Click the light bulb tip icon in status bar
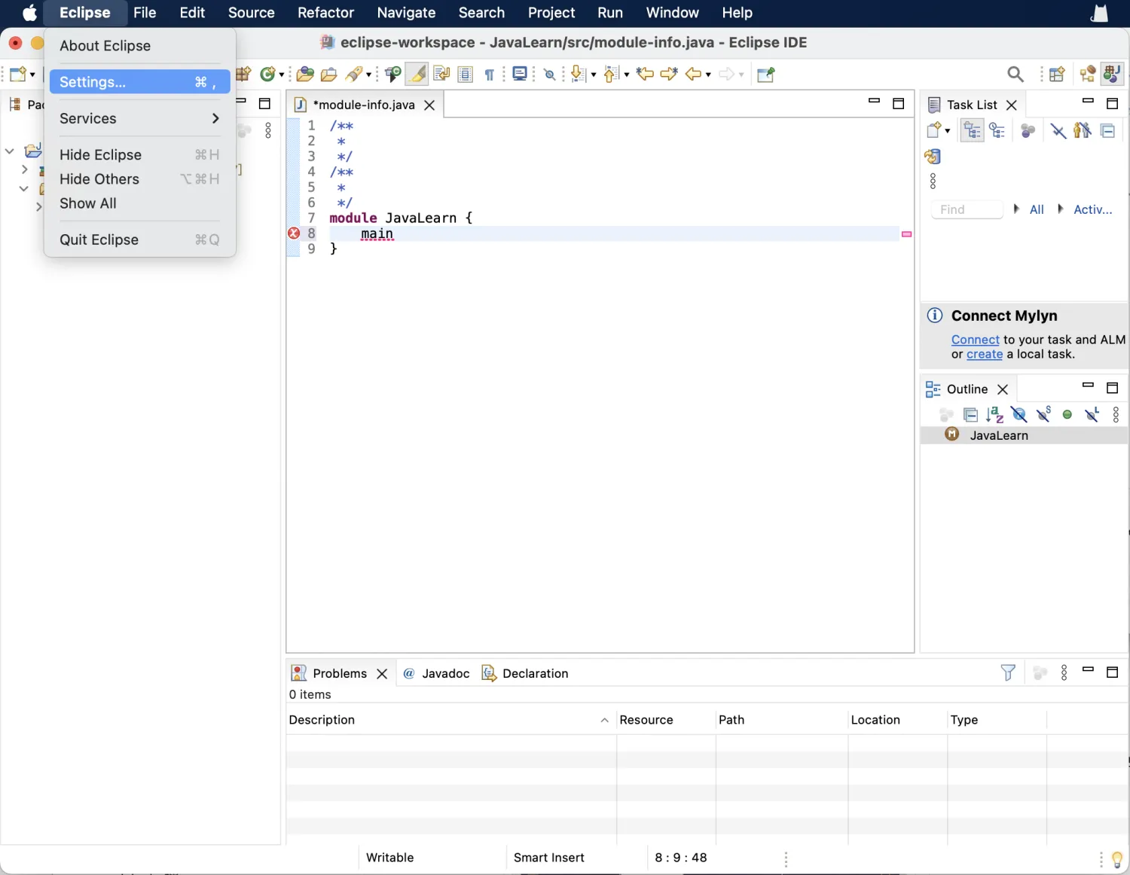This screenshot has width=1130, height=875. [1116, 859]
